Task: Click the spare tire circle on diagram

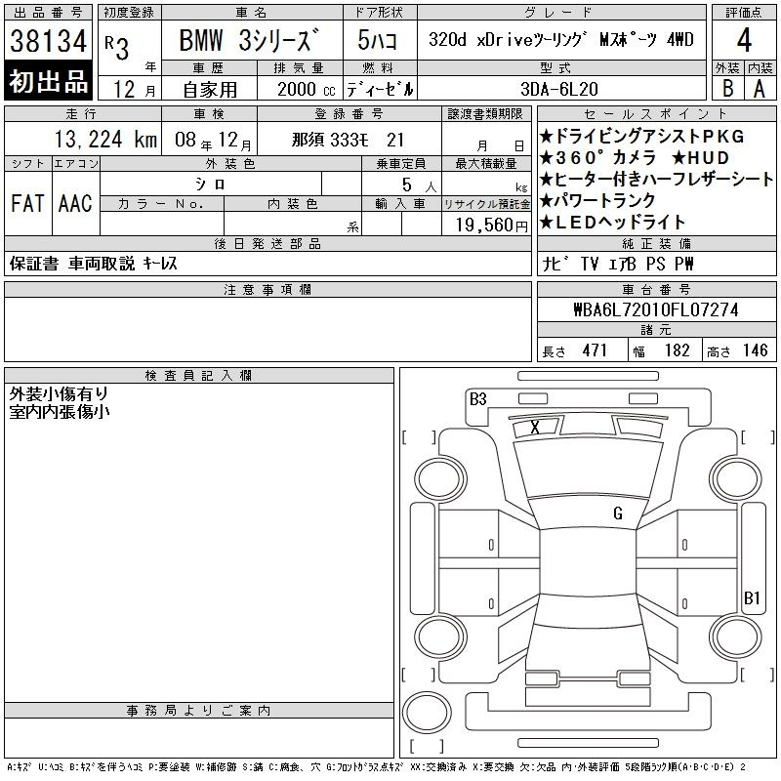Action: [x=427, y=713]
